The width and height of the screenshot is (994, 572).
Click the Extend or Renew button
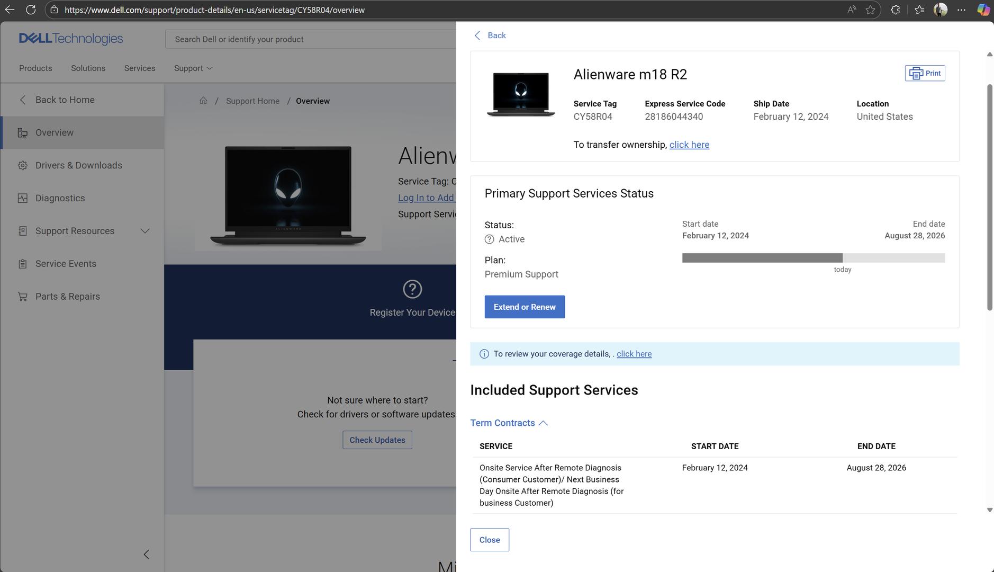click(525, 307)
